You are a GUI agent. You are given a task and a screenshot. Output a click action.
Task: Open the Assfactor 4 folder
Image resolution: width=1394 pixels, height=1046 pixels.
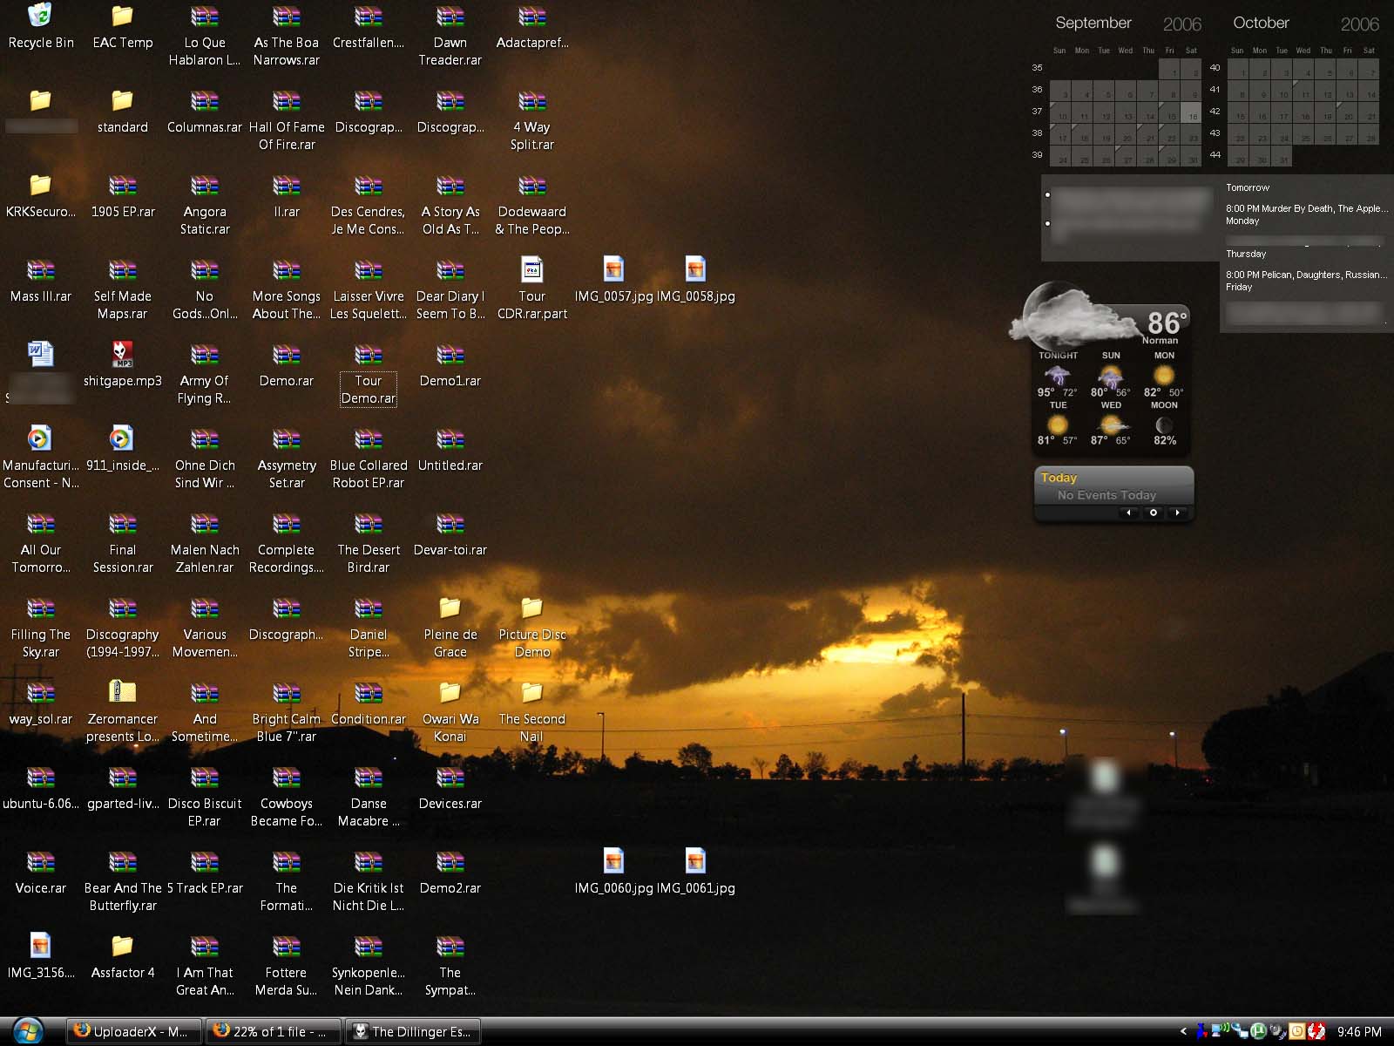tap(122, 957)
